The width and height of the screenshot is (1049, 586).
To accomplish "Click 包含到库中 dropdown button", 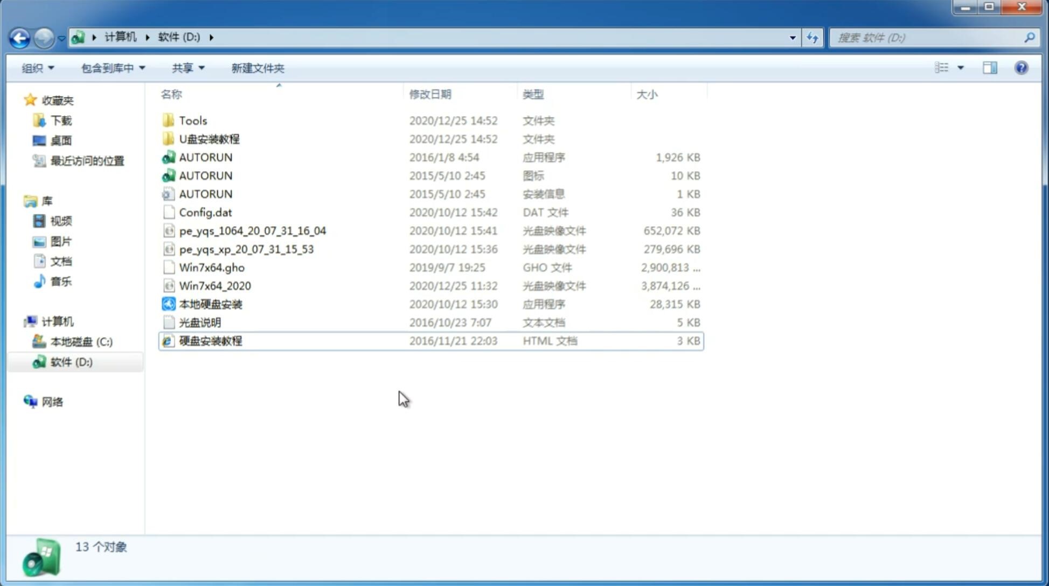I will coord(112,68).
